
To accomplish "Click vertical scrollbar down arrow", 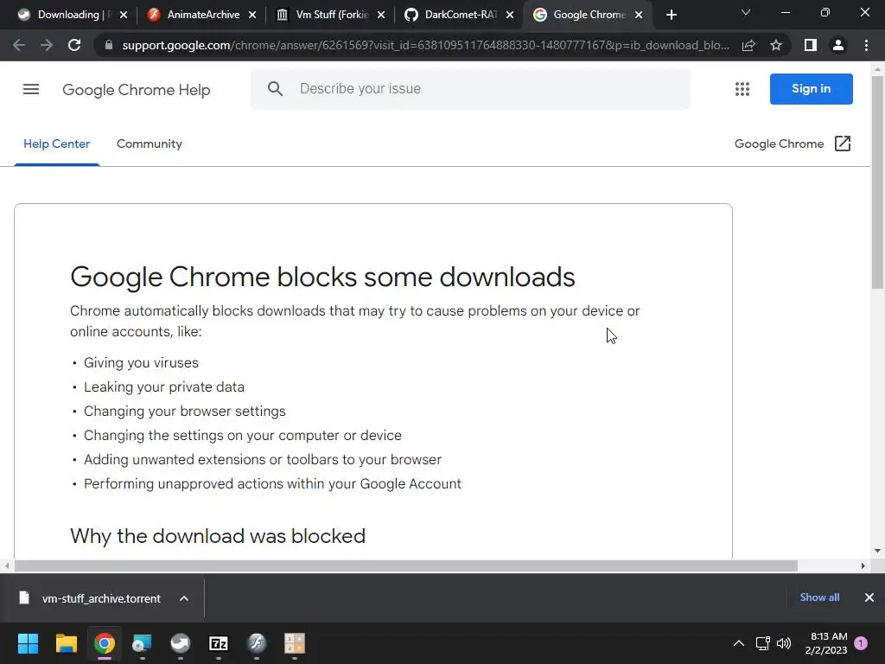I will click(x=877, y=551).
